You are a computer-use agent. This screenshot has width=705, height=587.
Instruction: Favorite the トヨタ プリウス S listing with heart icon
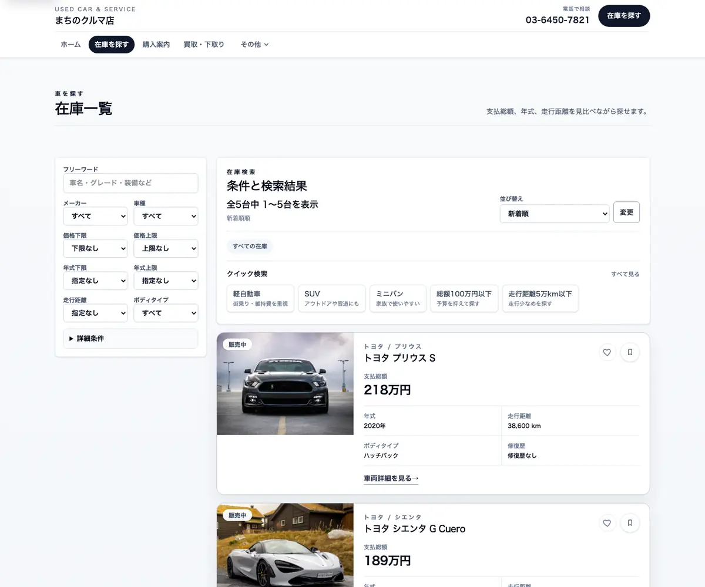point(607,352)
